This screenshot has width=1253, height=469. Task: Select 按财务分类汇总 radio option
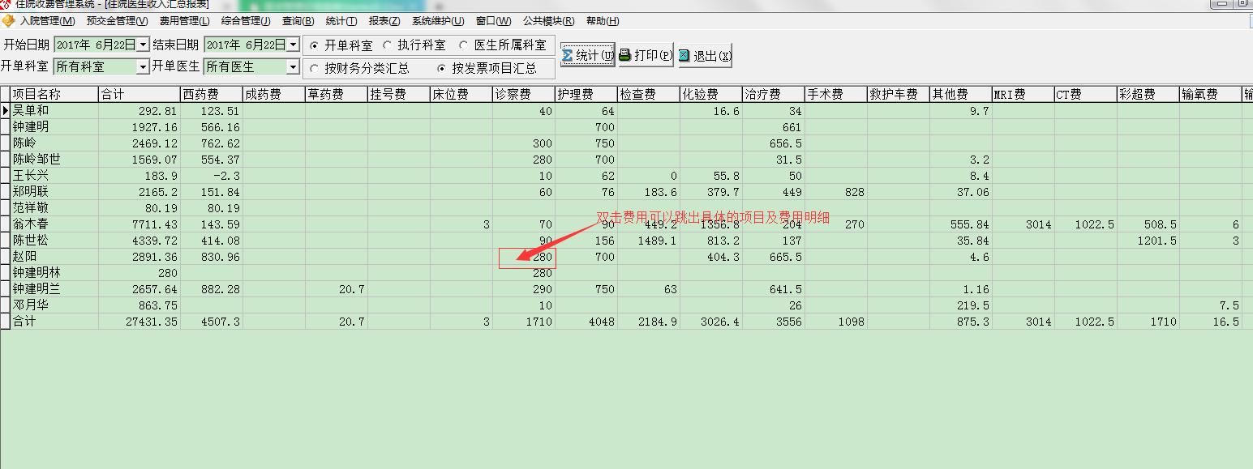click(x=314, y=69)
